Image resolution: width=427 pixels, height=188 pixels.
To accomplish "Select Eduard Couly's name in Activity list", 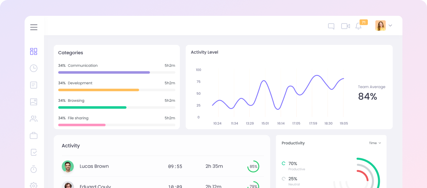I will [x=95, y=186].
